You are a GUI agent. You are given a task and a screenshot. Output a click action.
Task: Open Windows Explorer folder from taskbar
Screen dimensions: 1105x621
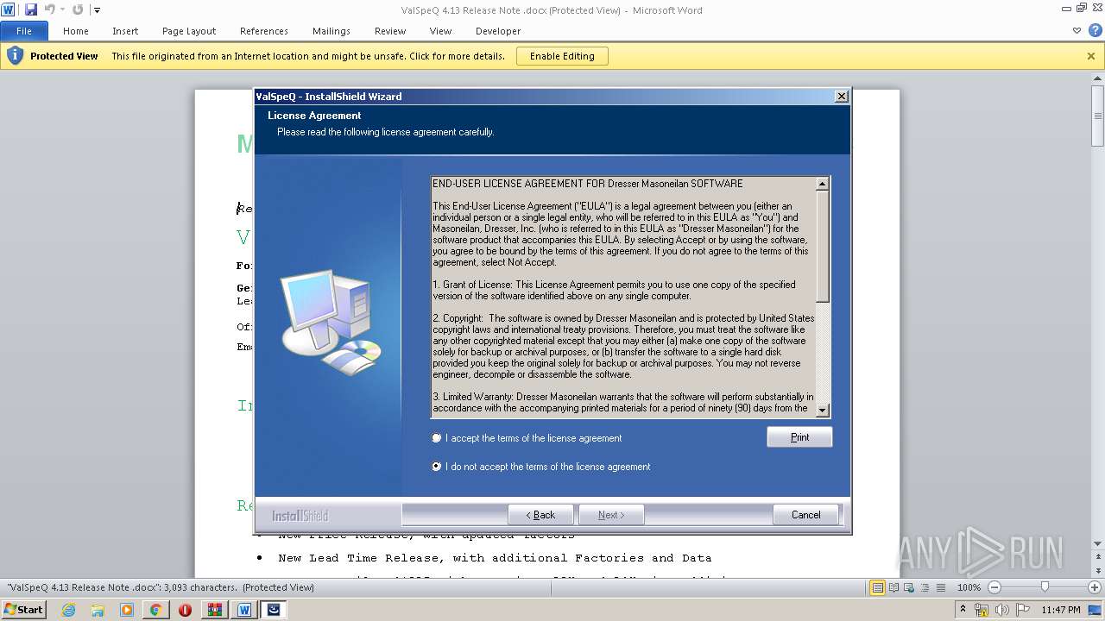click(x=98, y=610)
